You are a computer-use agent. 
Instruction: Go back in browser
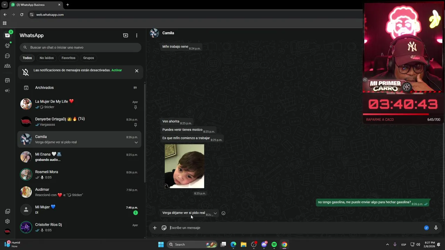click(5, 15)
